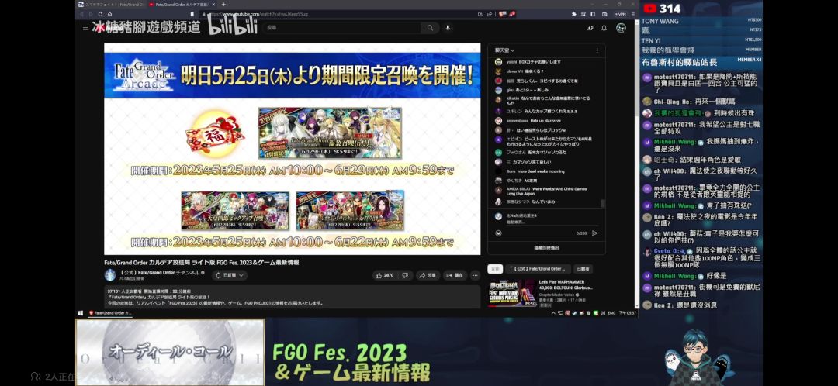Open YouTube notifications bell
Viewport: 838px width, 386px height.
(604, 28)
